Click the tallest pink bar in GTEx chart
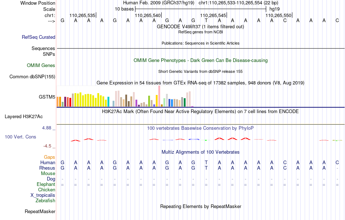 tap(159, 96)
